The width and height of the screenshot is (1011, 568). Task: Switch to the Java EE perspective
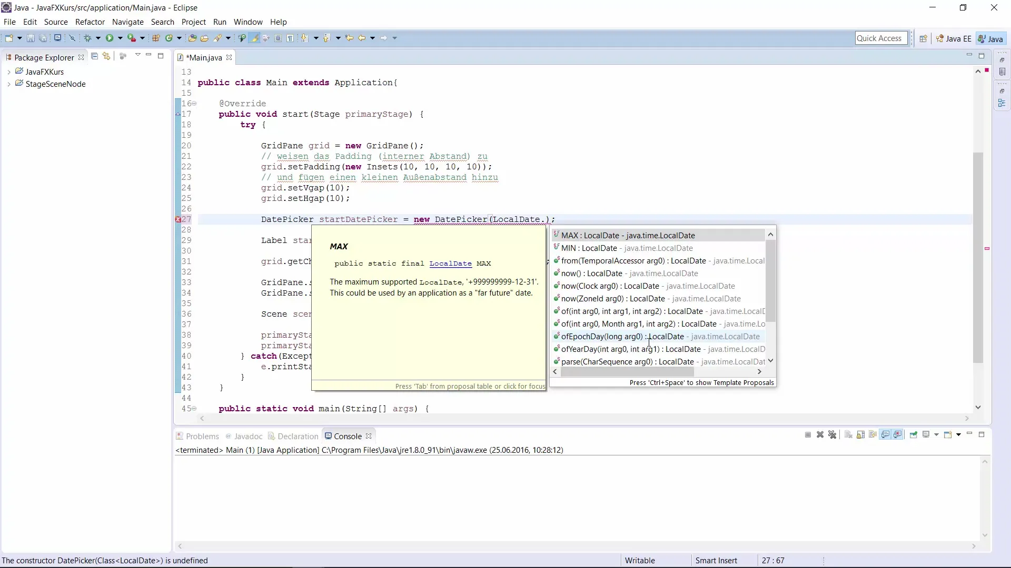954,39
